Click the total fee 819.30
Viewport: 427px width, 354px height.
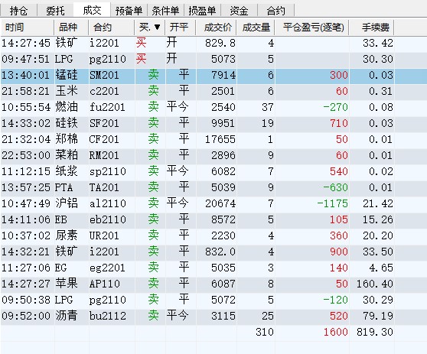(x=375, y=332)
